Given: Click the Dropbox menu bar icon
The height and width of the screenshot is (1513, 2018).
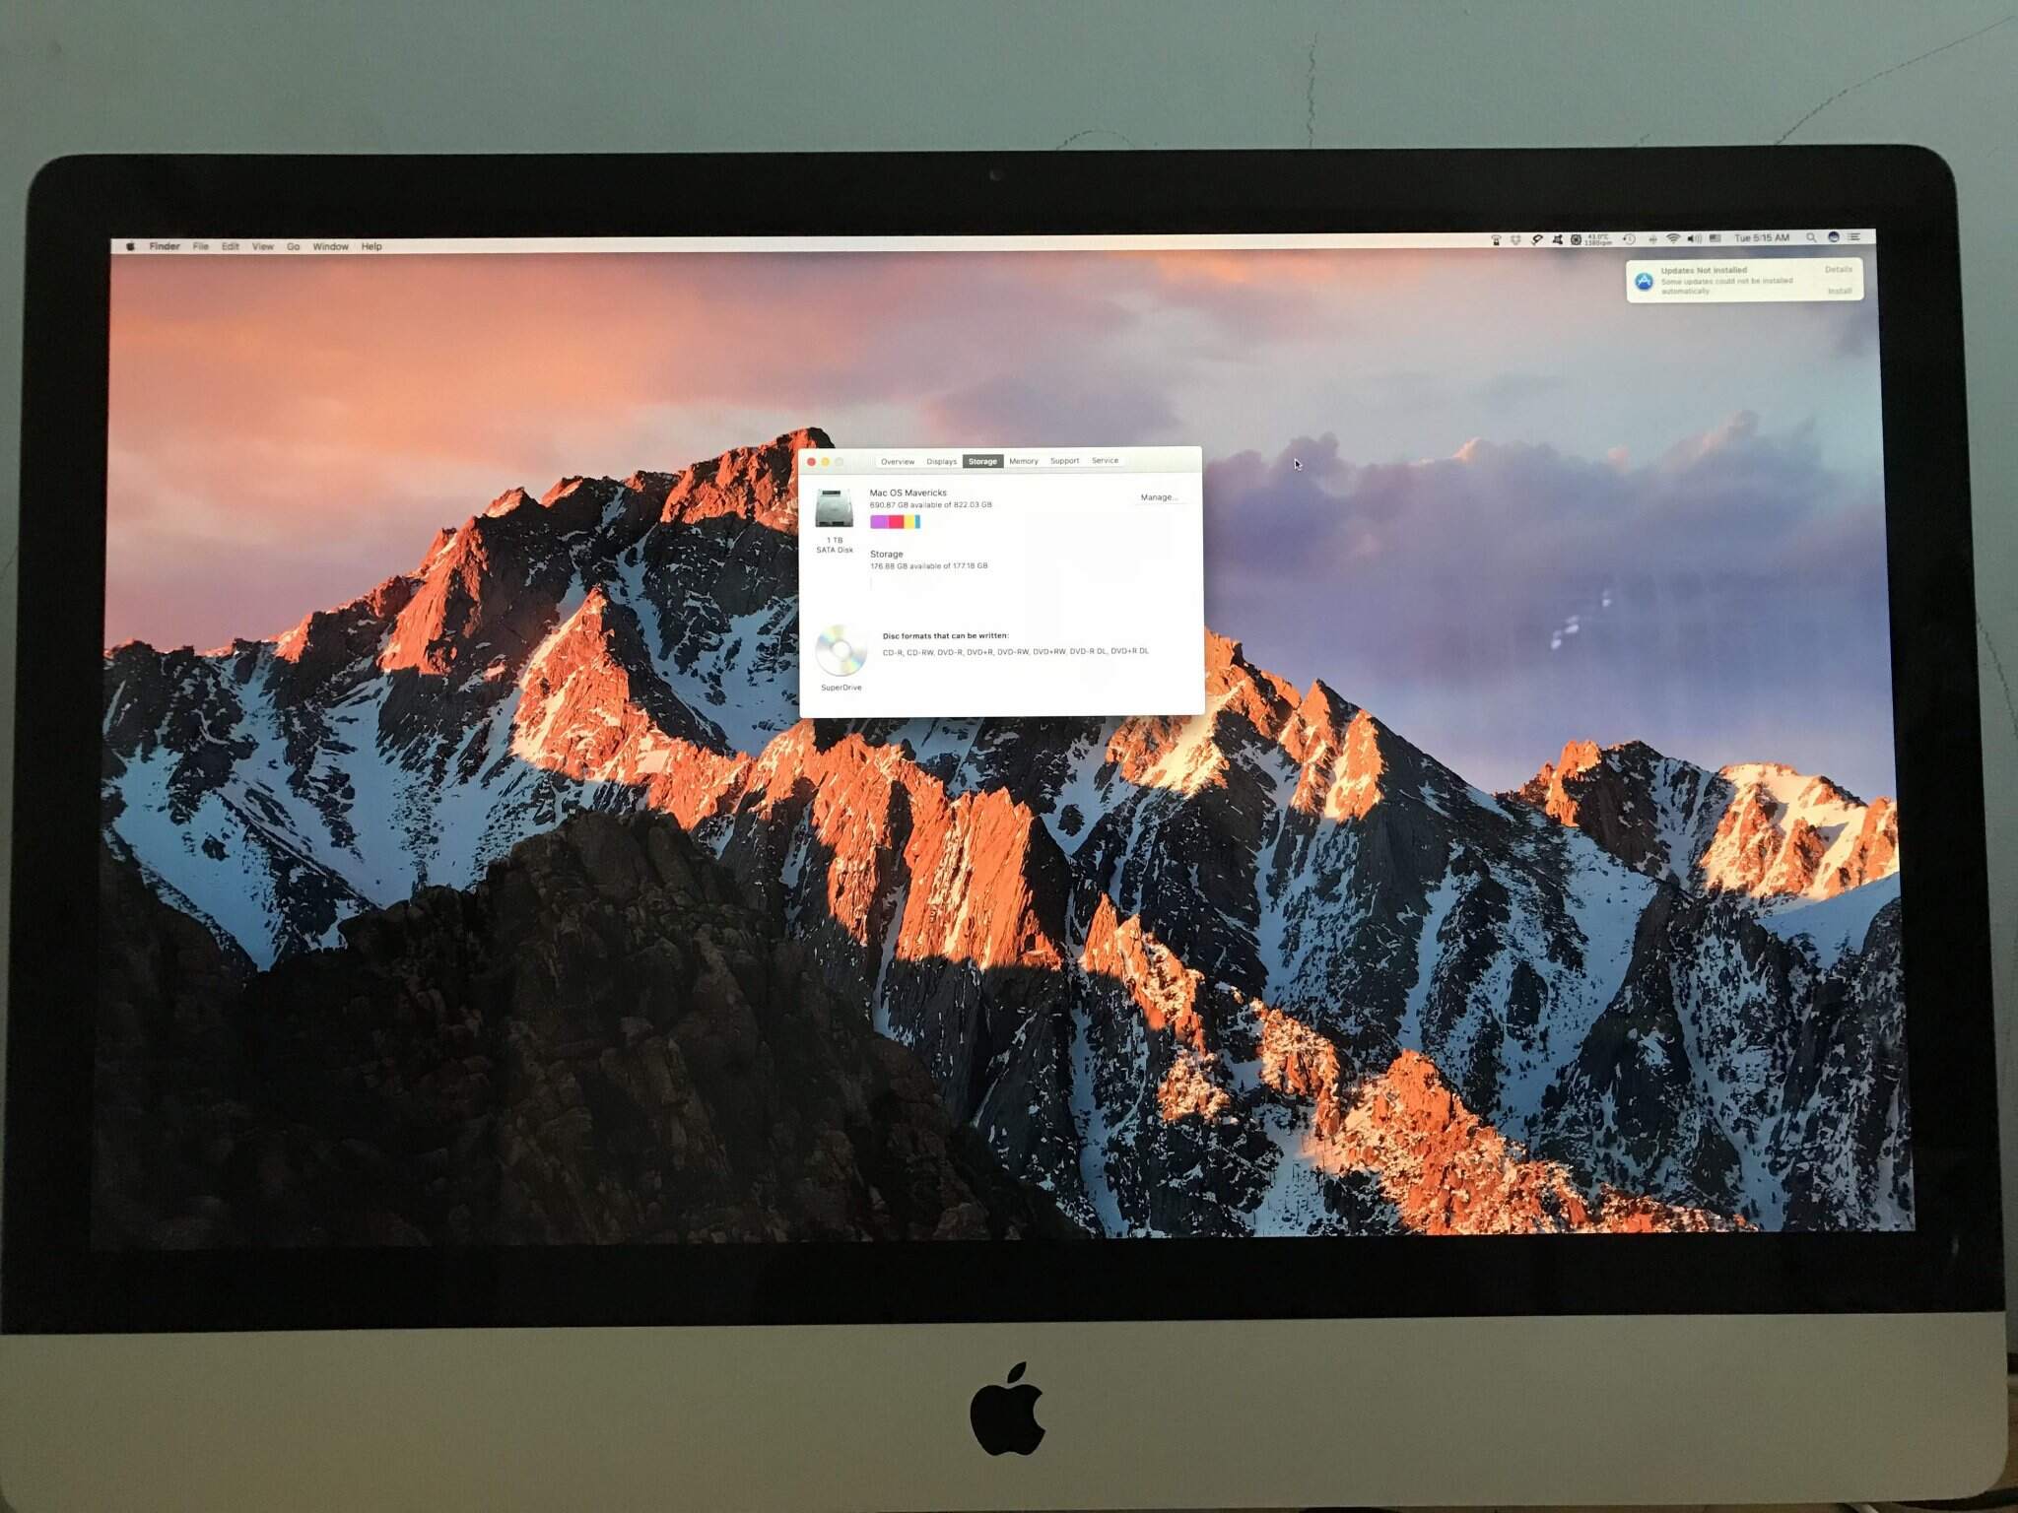Looking at the screenshot, I should coord(1515,239).
